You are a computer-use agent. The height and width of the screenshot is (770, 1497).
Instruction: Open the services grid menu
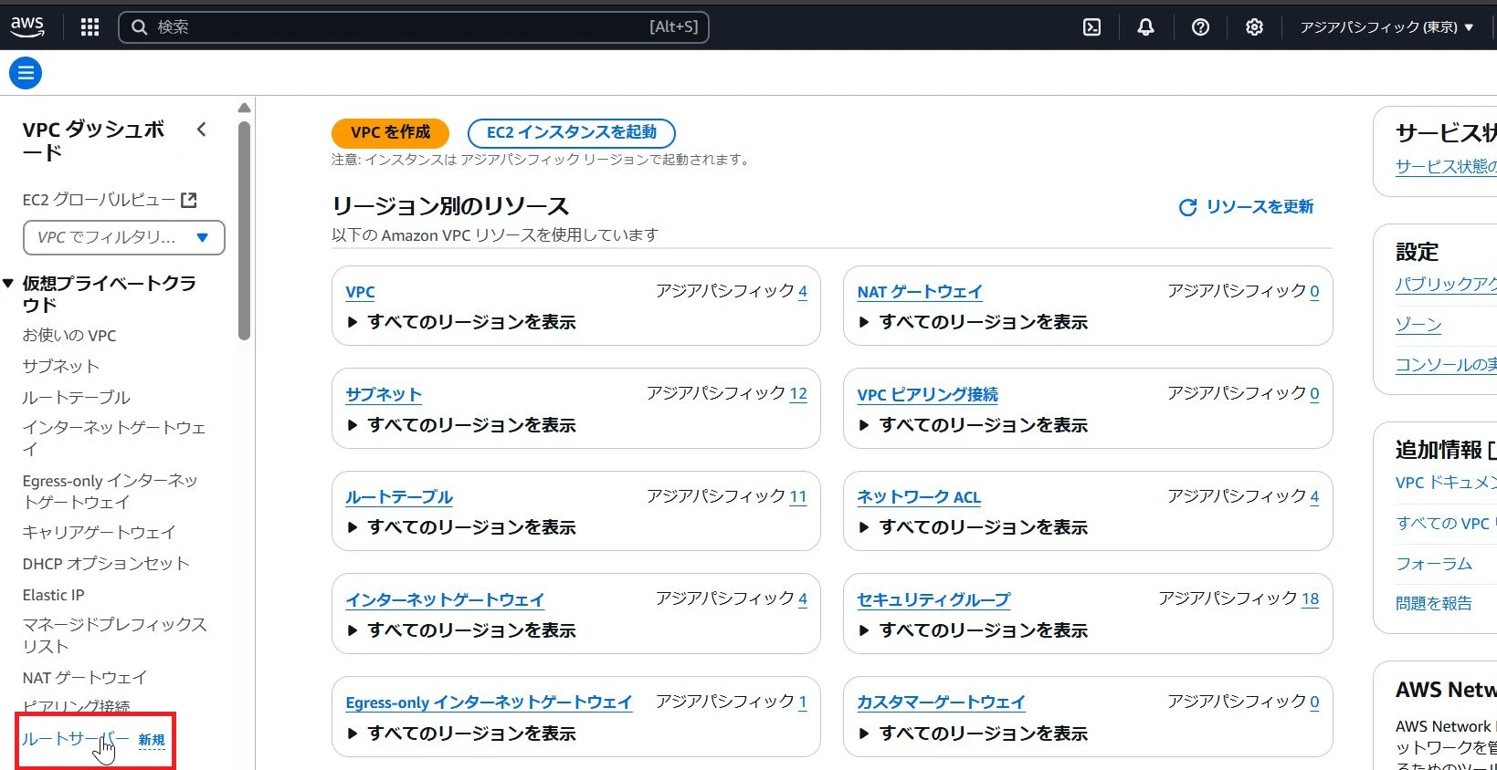[90, 27]
